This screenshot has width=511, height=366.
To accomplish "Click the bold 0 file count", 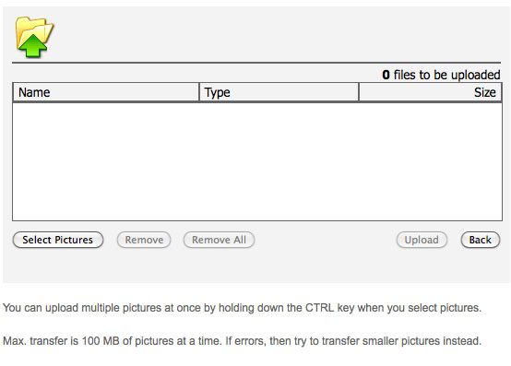I will [386, 75].
